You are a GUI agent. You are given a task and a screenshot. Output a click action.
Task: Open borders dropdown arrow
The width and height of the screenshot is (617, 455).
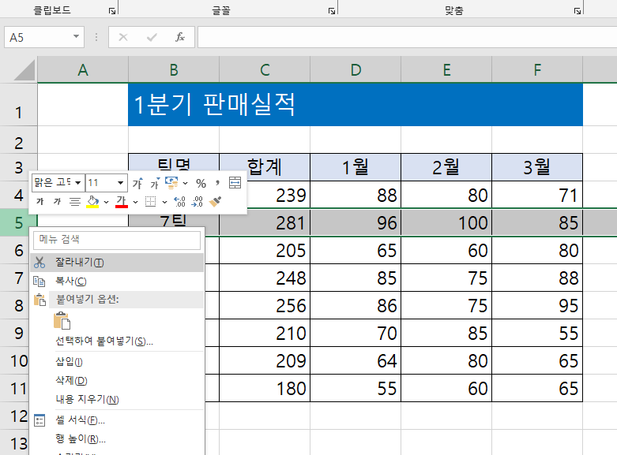(164, 202)
